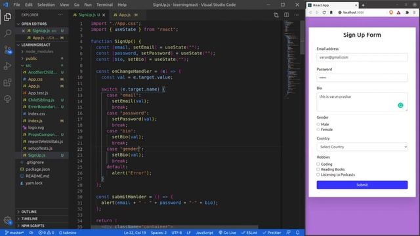This screenshot has width=420, height=236.
Task: Check the Listening to Podcasts checkbox
Action: (x=318, y=174)
